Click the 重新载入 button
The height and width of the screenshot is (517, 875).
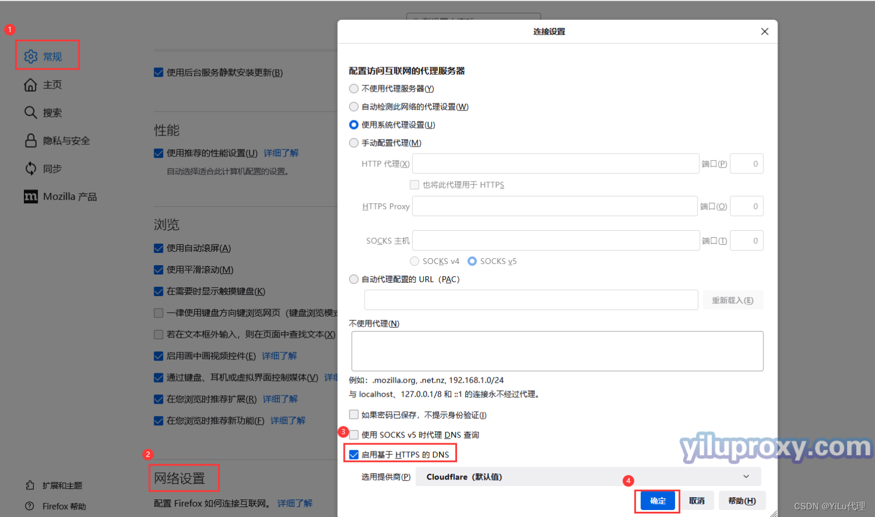pos(733,300)
